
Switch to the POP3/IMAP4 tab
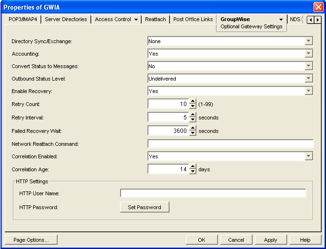click(23, 19)
